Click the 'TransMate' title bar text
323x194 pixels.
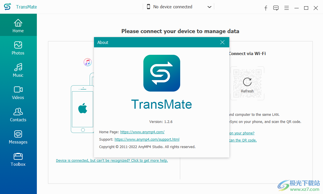[x=26, y=7]
